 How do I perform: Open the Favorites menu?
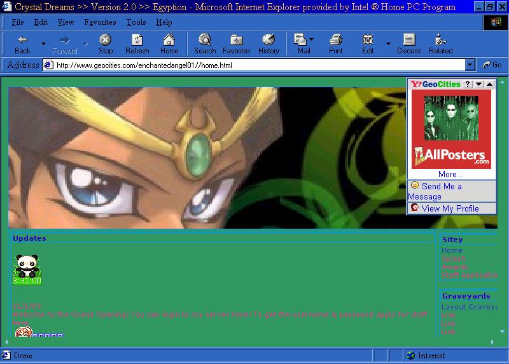(100, 22)
